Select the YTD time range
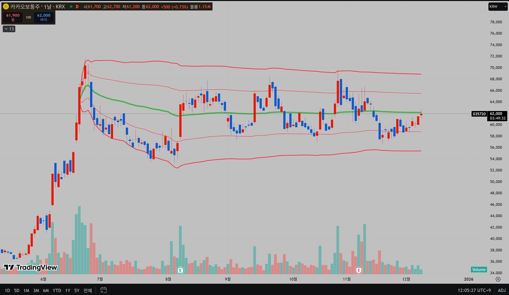Screen dimensions: 509x295 (x=57, y=290)
